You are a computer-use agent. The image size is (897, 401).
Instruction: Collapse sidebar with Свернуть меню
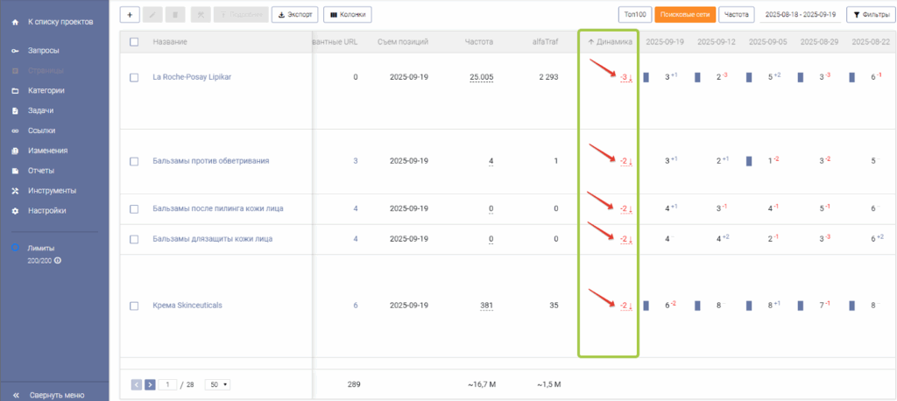coord(56,394)
